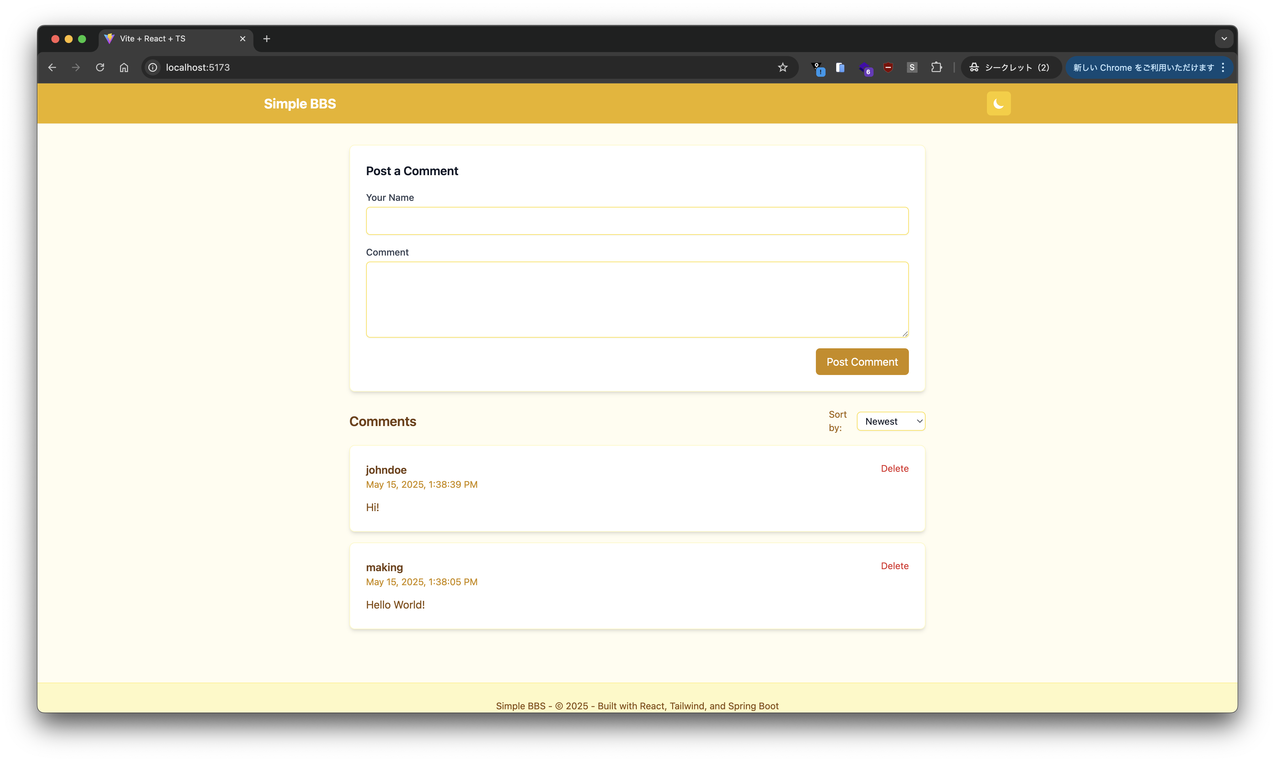1275x762 pixels.
Task: Reload the page with the refresh icon
Action: (x=100, y=68)
